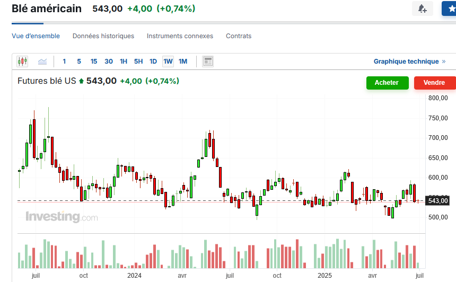Click the 543,00 current price label on axis
This screenshot has width=456, height=282.
pyautogui.click(x=438, y=201)
